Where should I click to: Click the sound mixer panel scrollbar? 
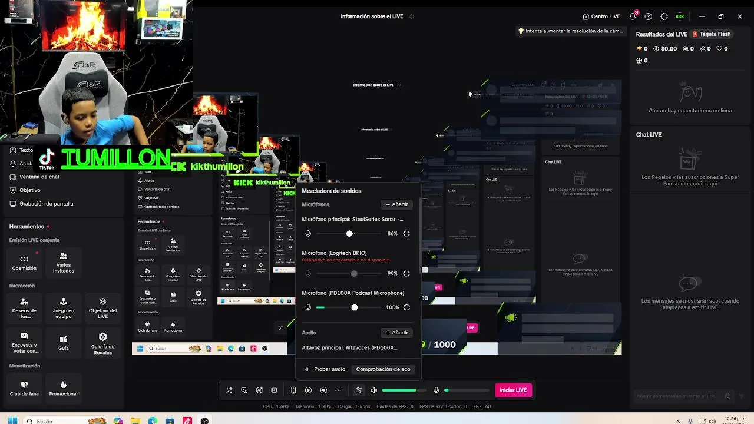420,236
